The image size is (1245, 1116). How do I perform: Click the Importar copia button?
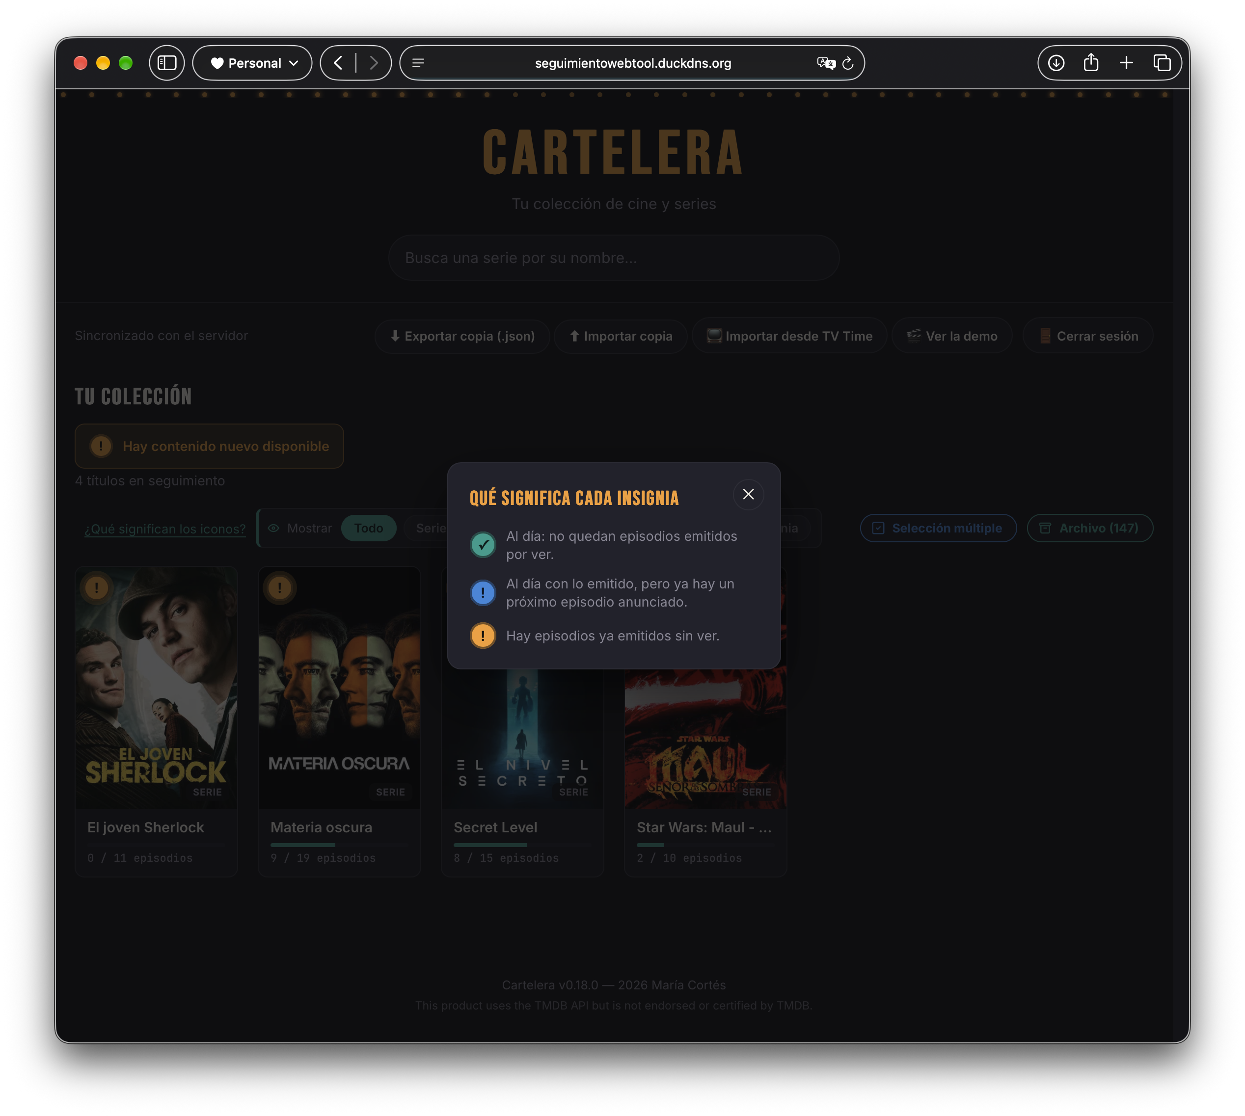621,336
